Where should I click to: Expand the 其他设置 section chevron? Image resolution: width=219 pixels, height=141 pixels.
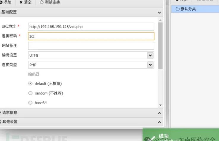[x=159, y=122]
